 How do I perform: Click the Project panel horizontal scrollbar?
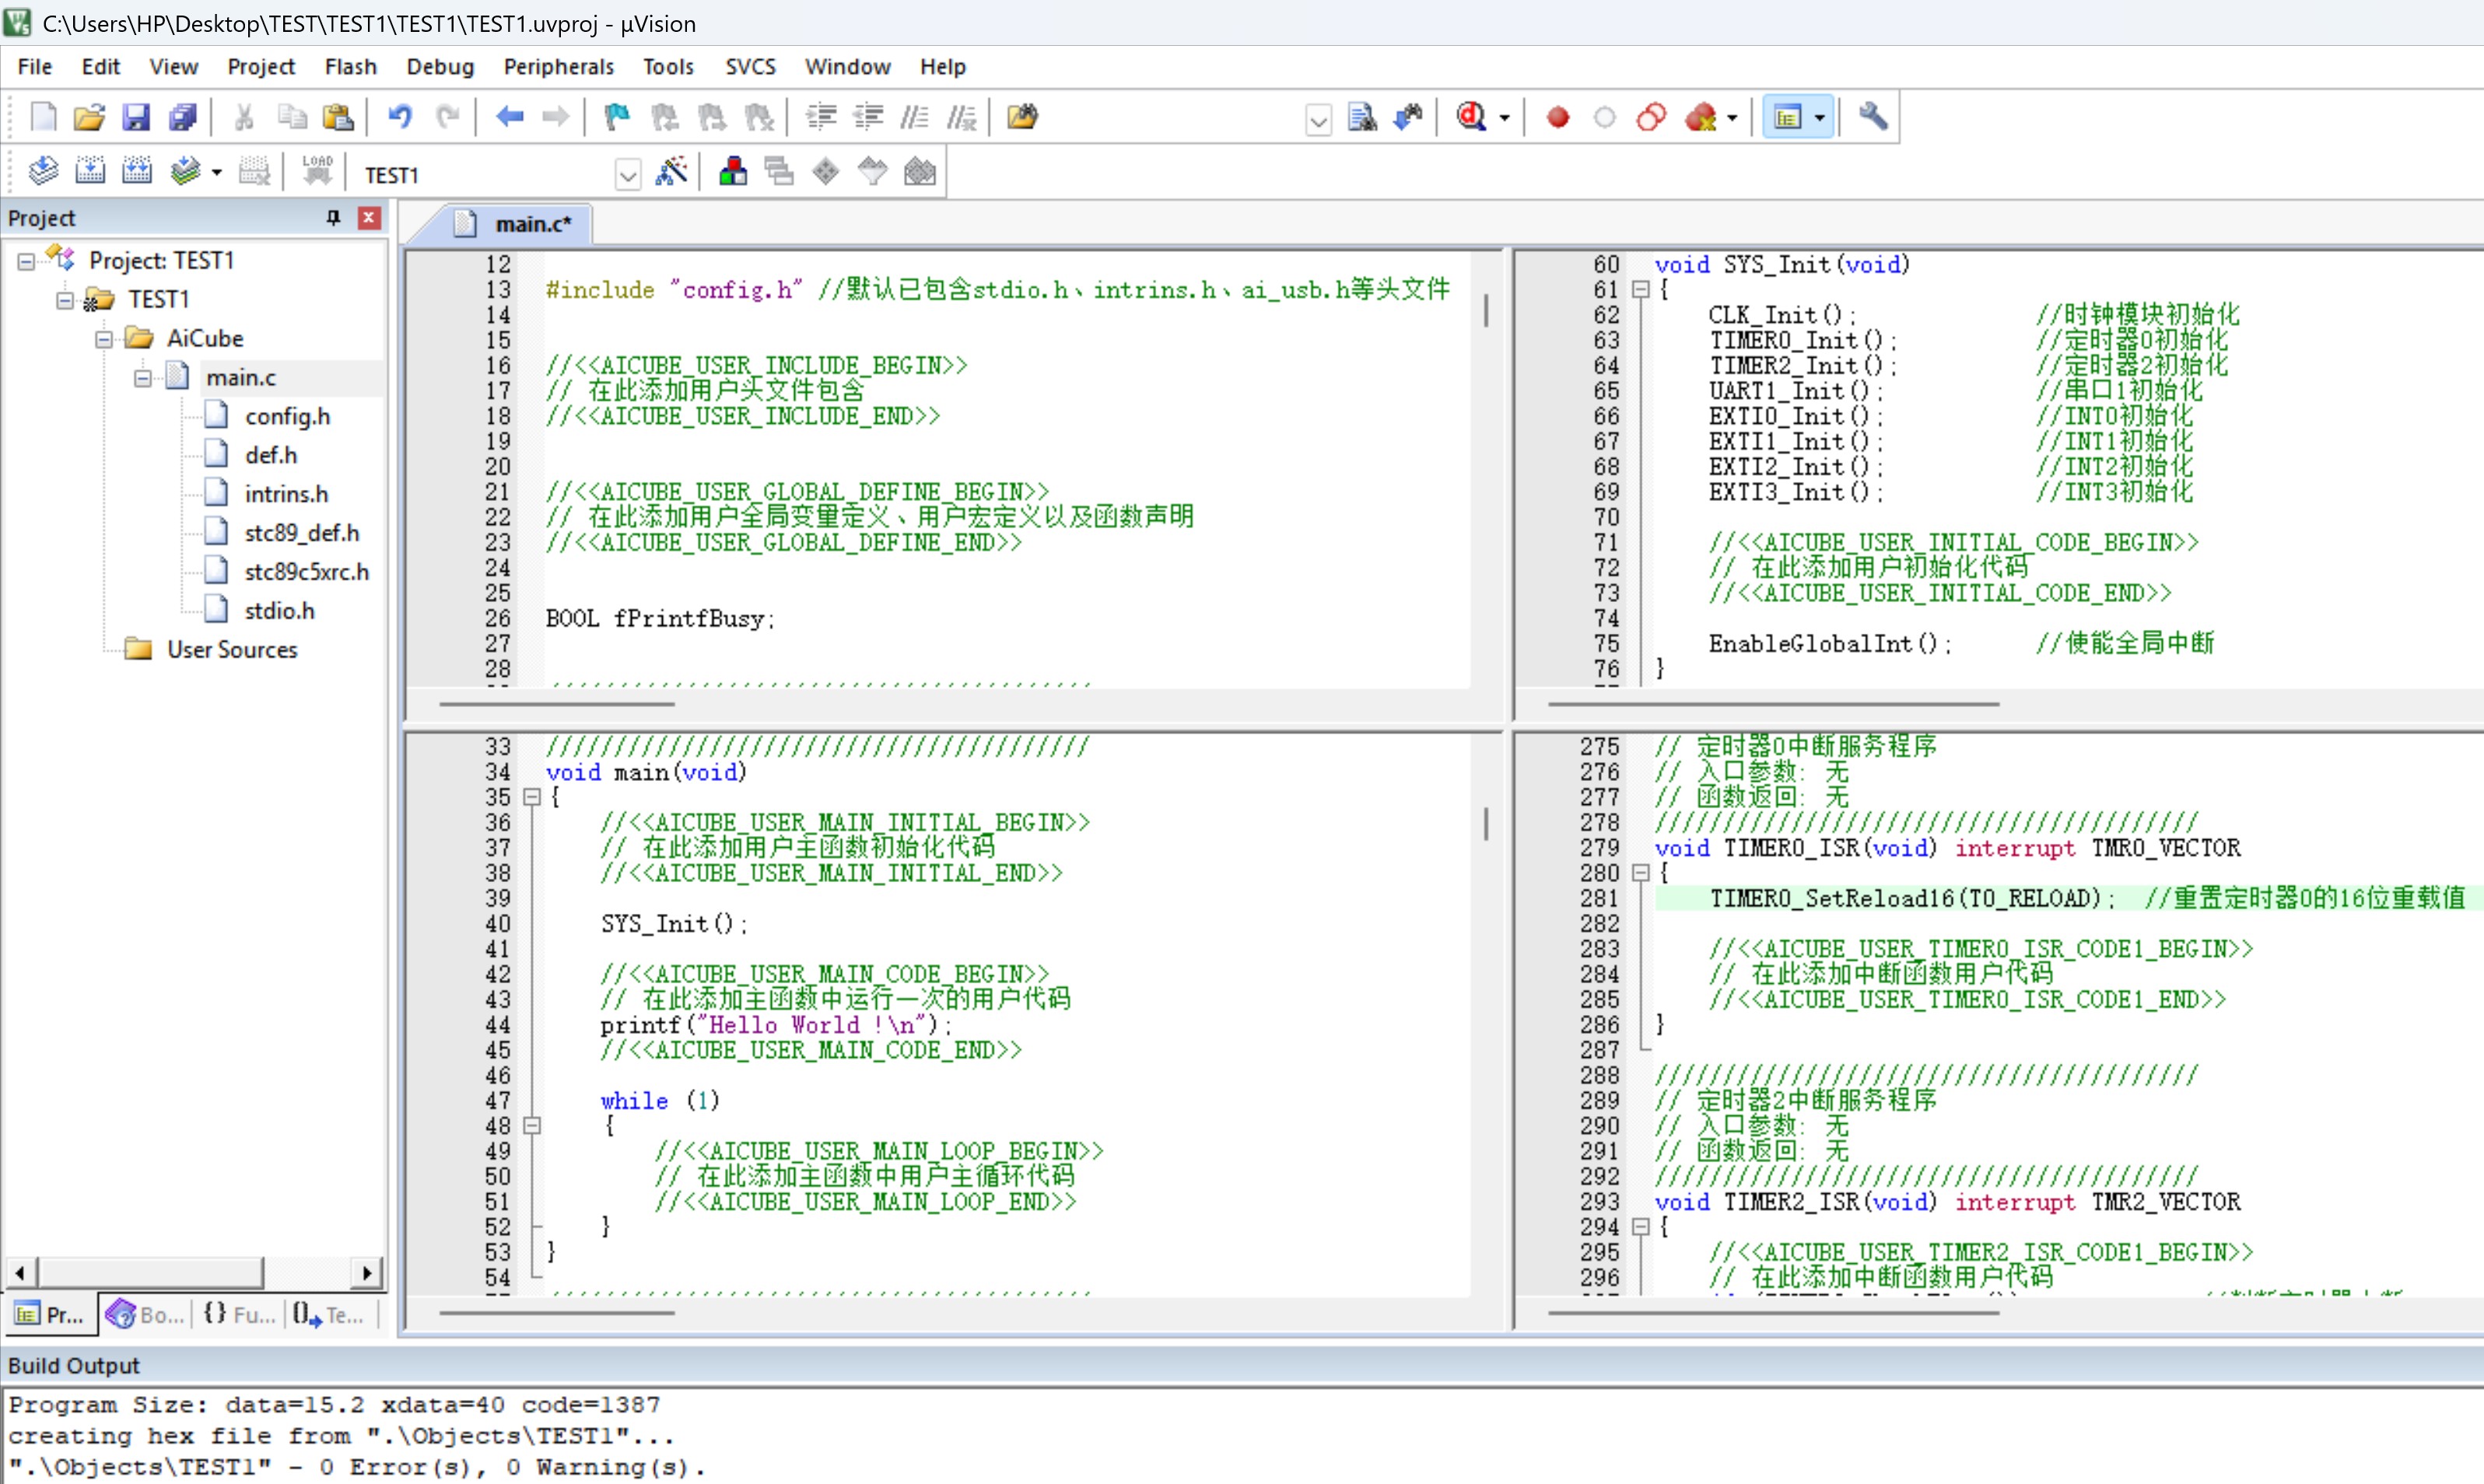(193, 1273)
